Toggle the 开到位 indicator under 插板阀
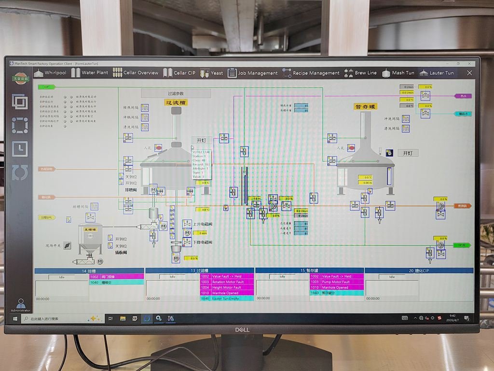This screenshot has height=371, width=494. tap(110, 239)
